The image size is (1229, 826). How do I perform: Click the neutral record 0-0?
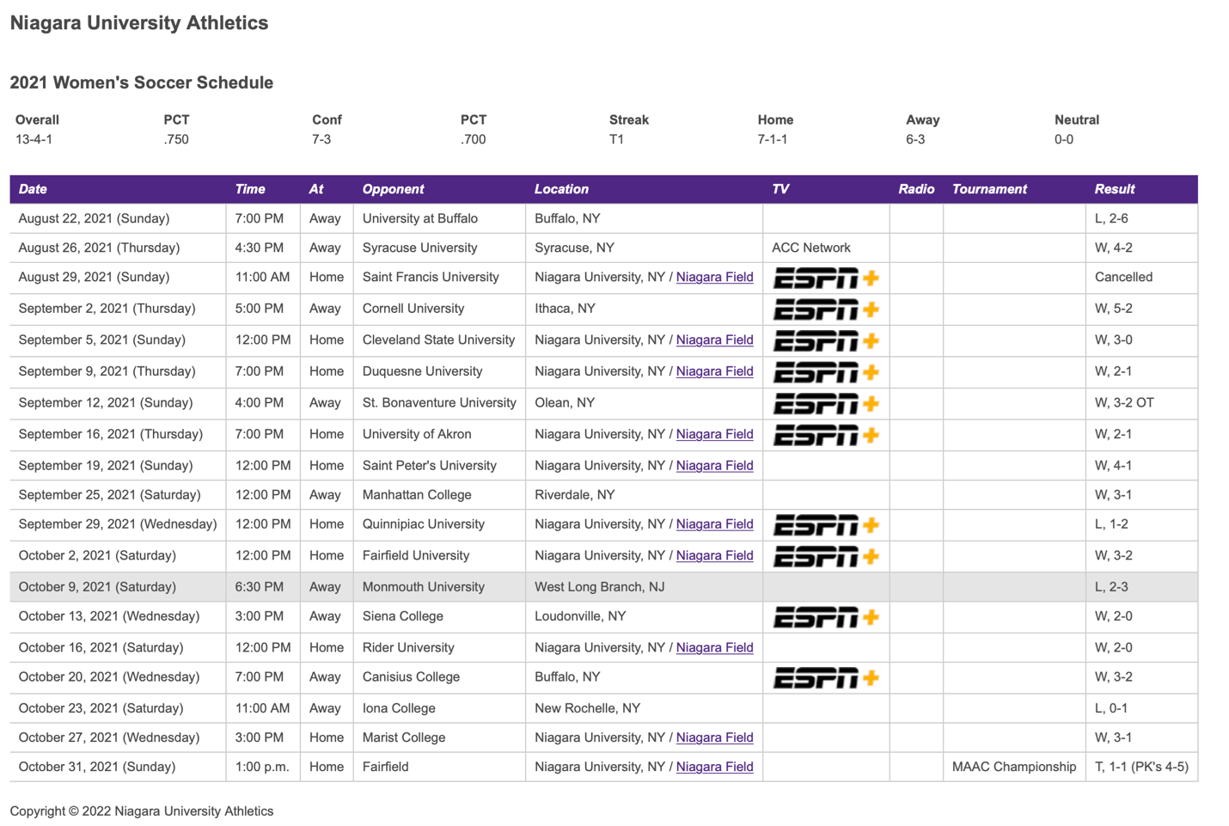(1064, 139)
